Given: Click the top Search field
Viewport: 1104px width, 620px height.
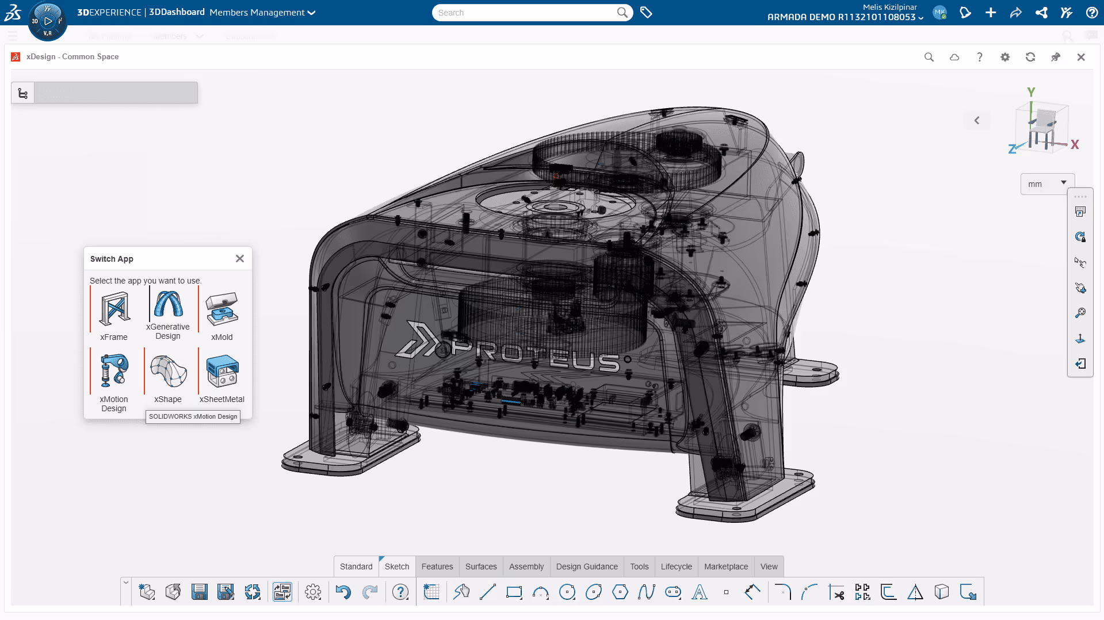Looking at the screenshot, I should click(532, 13).
